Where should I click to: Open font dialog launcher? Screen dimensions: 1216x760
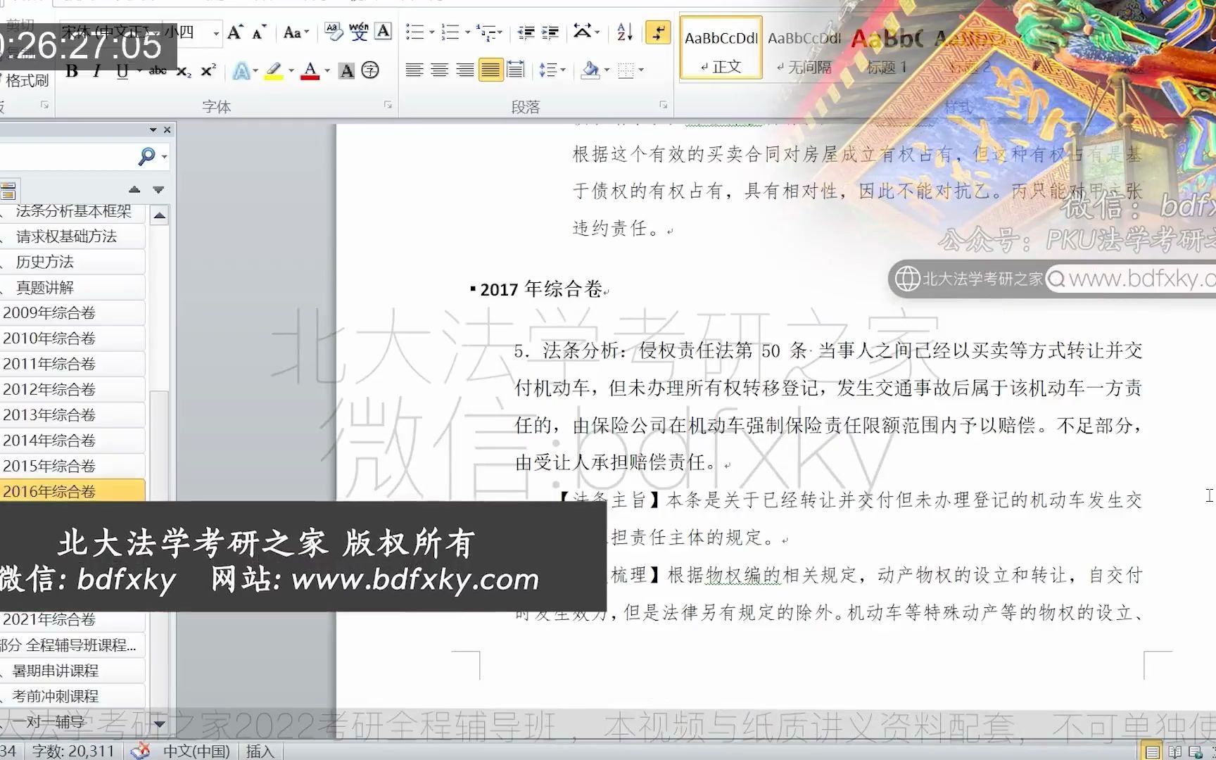pos(388,105)
